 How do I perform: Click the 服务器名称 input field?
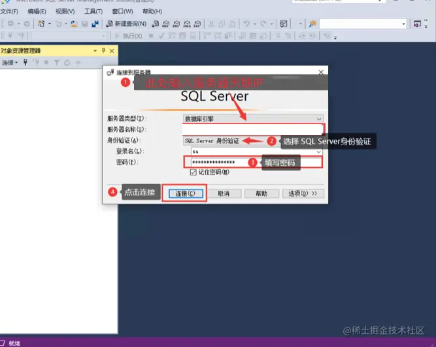[252, 129]
